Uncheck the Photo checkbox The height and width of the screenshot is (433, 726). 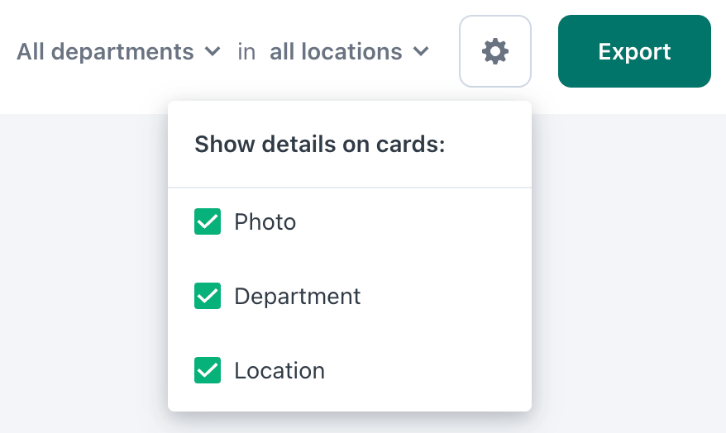[208, 221]
